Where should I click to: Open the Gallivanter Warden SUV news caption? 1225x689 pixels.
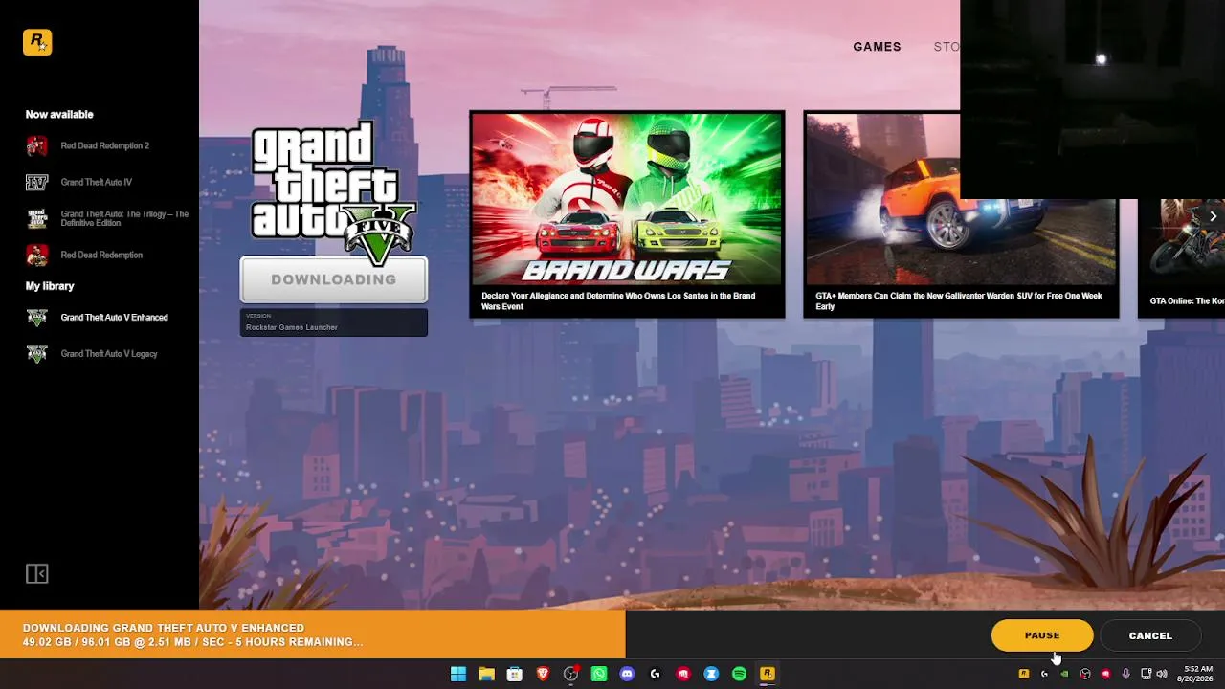pyautogui.click(x=958, y=300)
